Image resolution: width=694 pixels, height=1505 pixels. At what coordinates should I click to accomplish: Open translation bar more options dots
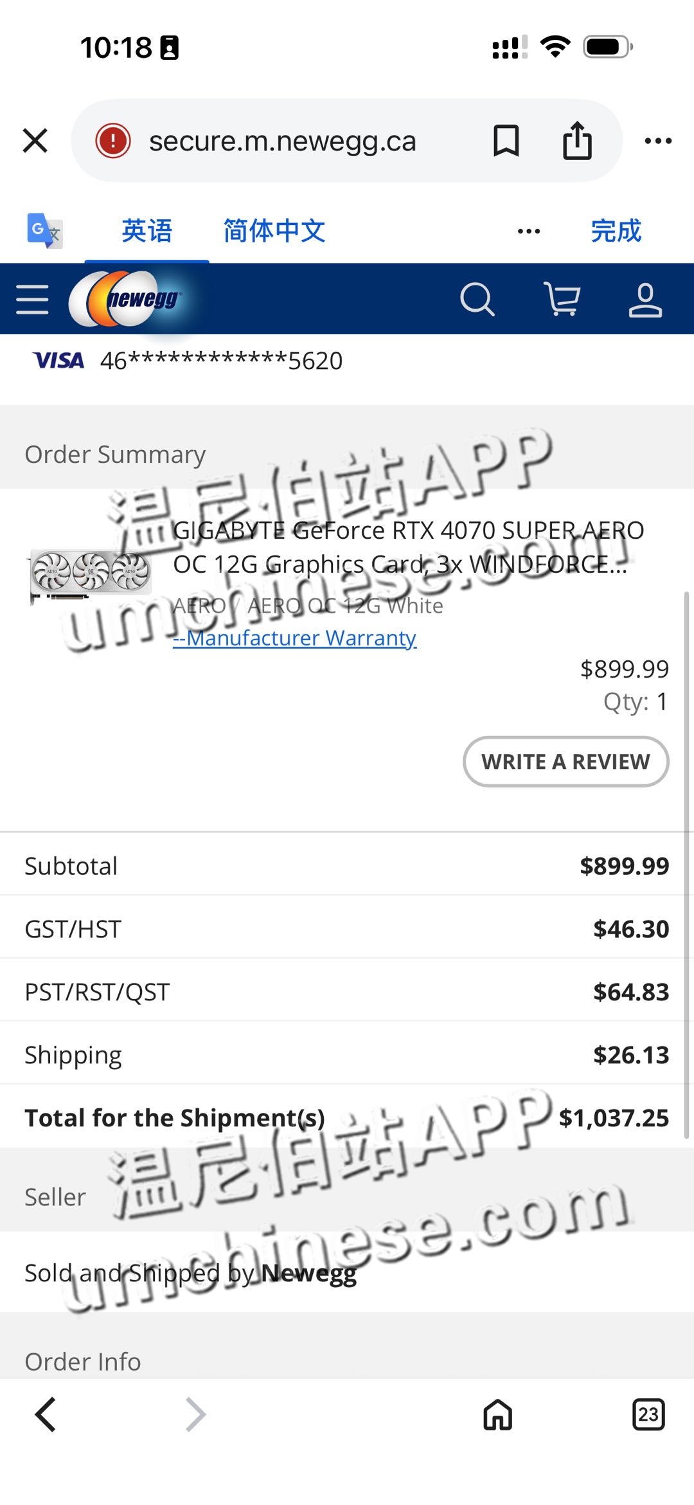click(529, 231)
